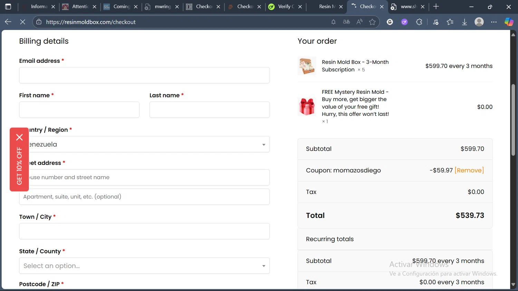Click the free gift box thumbnail
This screenshot has width=518, height=291.
click(x=307, y=107)
